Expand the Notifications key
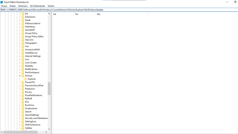 20,69
